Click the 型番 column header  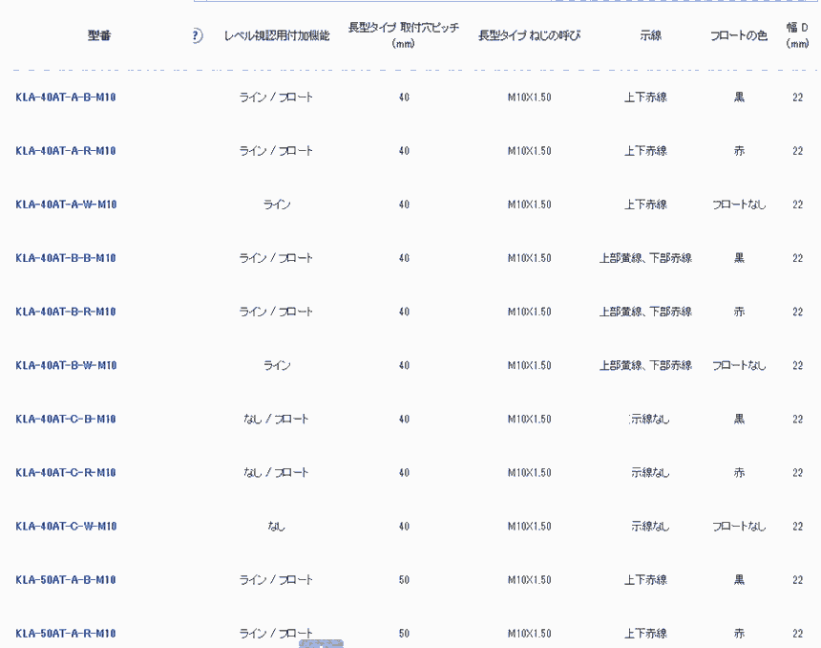[x=99, y=36]
